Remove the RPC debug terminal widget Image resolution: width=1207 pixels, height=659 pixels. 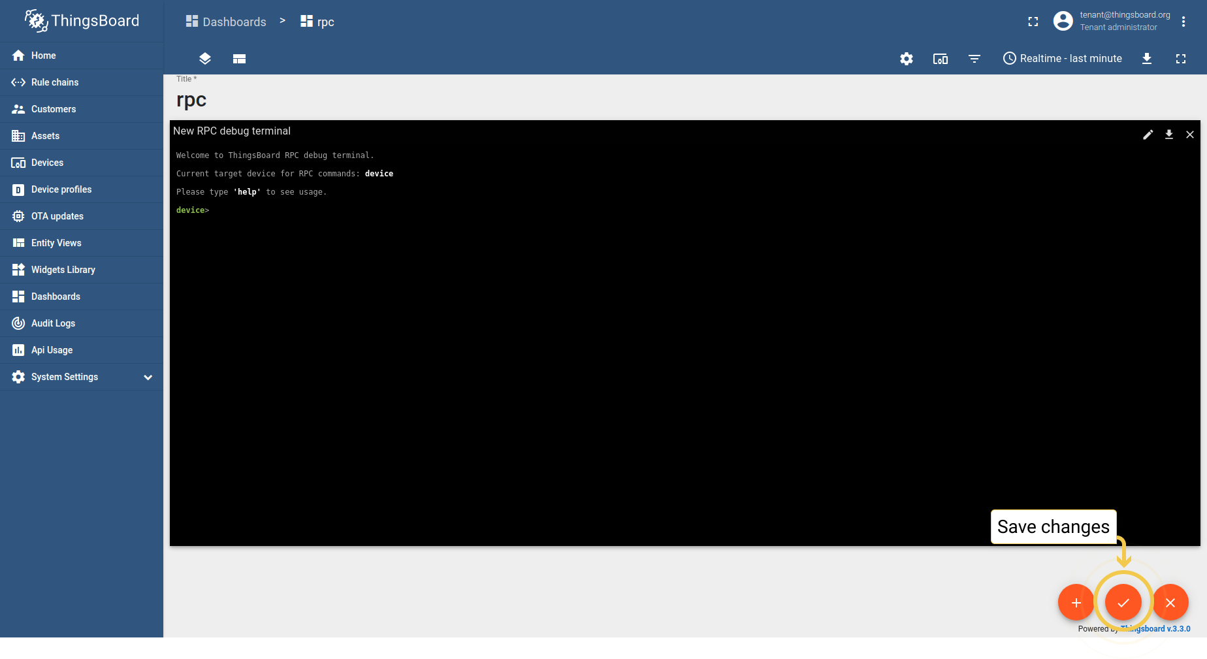1190,135
